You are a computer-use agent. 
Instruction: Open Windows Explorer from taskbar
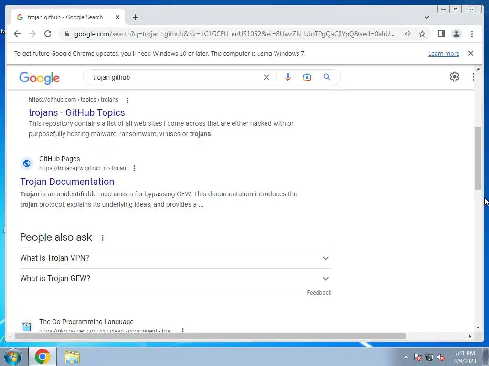tap(72, 356)
